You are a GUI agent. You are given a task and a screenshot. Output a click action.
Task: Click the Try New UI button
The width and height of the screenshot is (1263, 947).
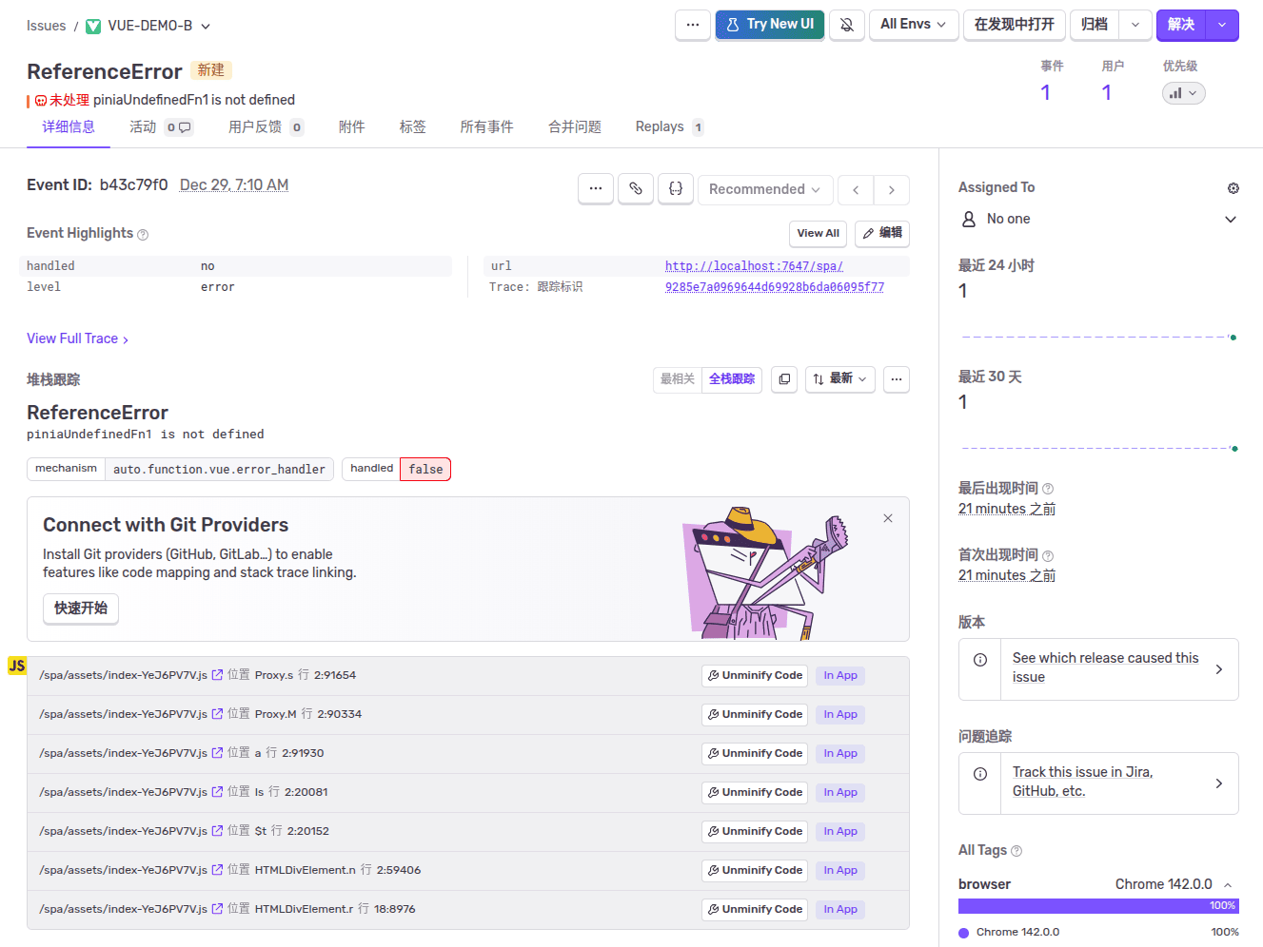[x=769, y=25]
